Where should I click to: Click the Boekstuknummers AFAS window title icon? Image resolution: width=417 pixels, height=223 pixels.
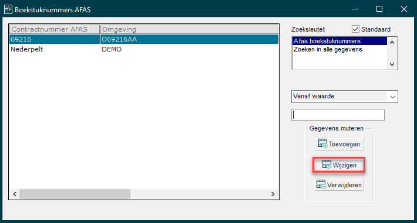tap(8, 9)
